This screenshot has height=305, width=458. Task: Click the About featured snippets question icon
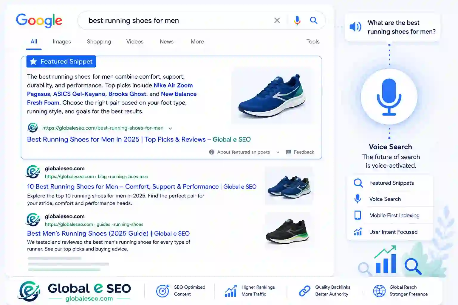[x=211, y=152]
